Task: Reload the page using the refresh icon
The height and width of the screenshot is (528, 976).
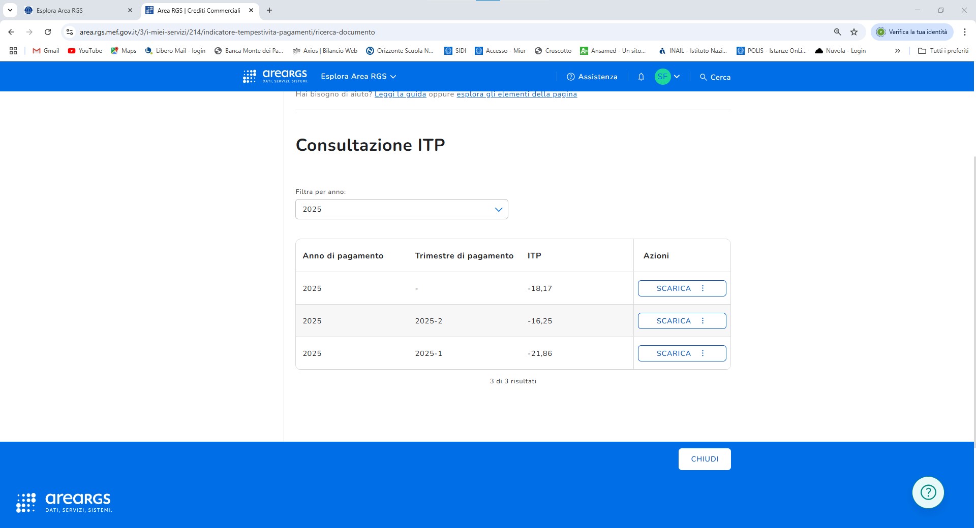Action: [x=48, y=32]
